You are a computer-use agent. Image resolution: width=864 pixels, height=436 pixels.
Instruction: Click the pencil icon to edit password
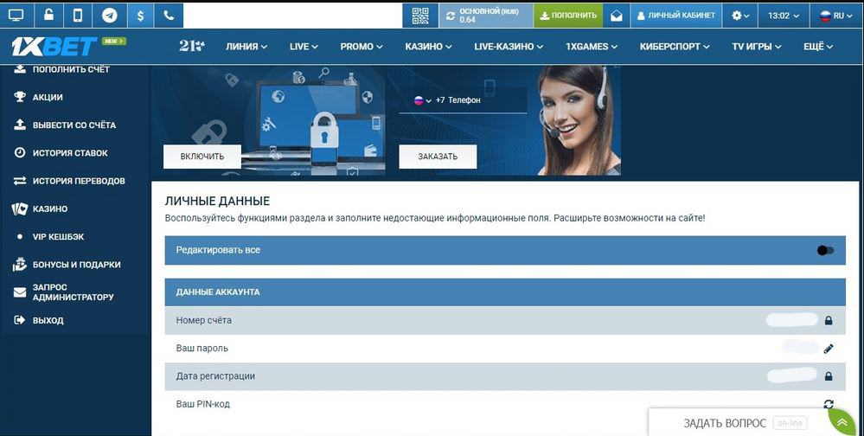829,349
